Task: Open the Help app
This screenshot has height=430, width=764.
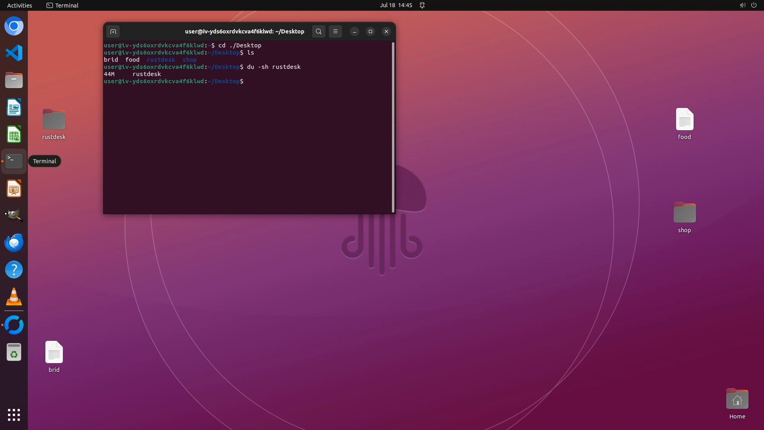Action: coord(14,270)
